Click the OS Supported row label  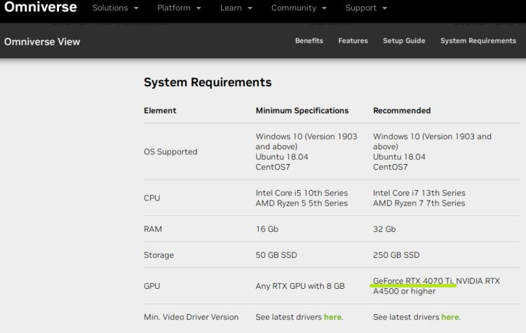tap(170, 151)
